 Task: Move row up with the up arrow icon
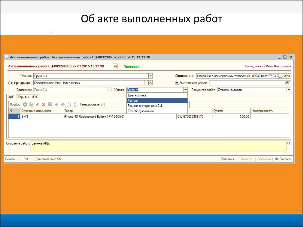pyautogui.click(x=57, y=104)
